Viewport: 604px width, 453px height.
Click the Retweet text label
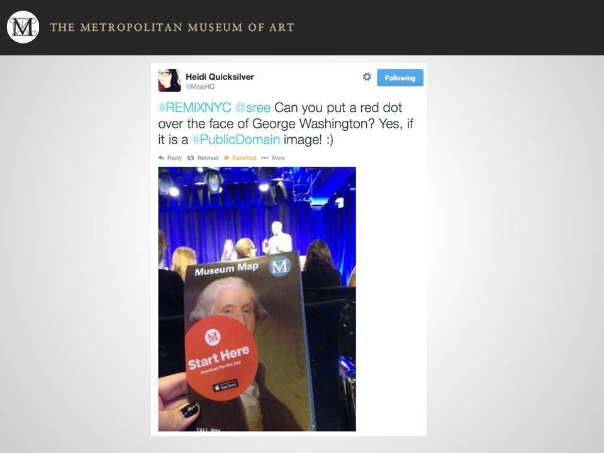tap(208, 158)
